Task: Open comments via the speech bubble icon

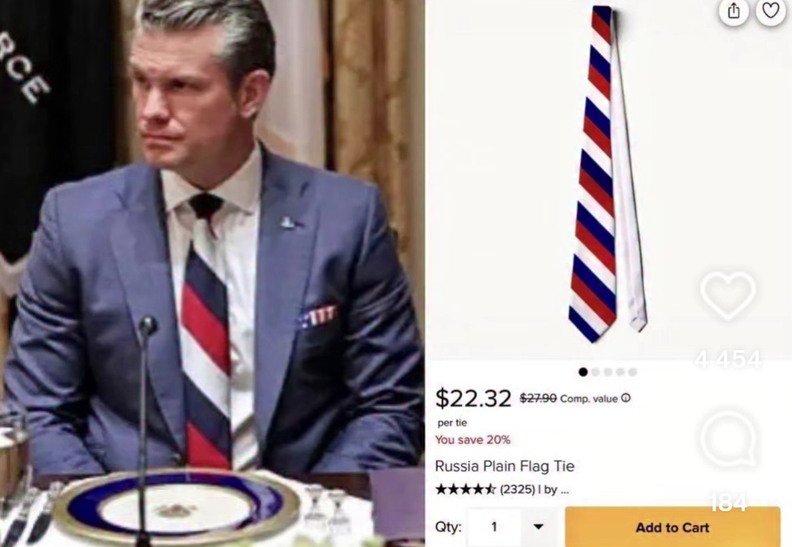Action: point(729,439)
